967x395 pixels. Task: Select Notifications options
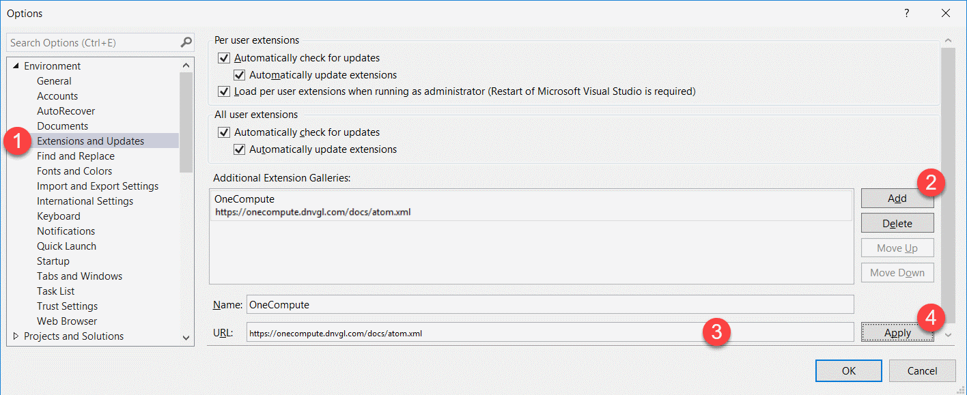pos(66,231)
